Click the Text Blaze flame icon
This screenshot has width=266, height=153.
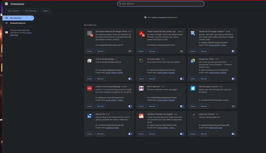(x=141, y=116)
